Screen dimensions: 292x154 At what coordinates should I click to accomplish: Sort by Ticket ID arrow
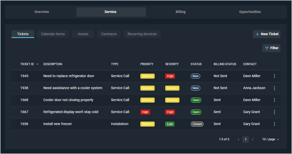(37, 64)
